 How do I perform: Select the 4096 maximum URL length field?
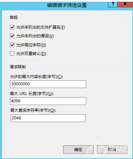pos(48,101)
